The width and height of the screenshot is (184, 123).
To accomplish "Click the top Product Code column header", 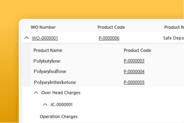I will pyautogui.click(x=111, y=27).
